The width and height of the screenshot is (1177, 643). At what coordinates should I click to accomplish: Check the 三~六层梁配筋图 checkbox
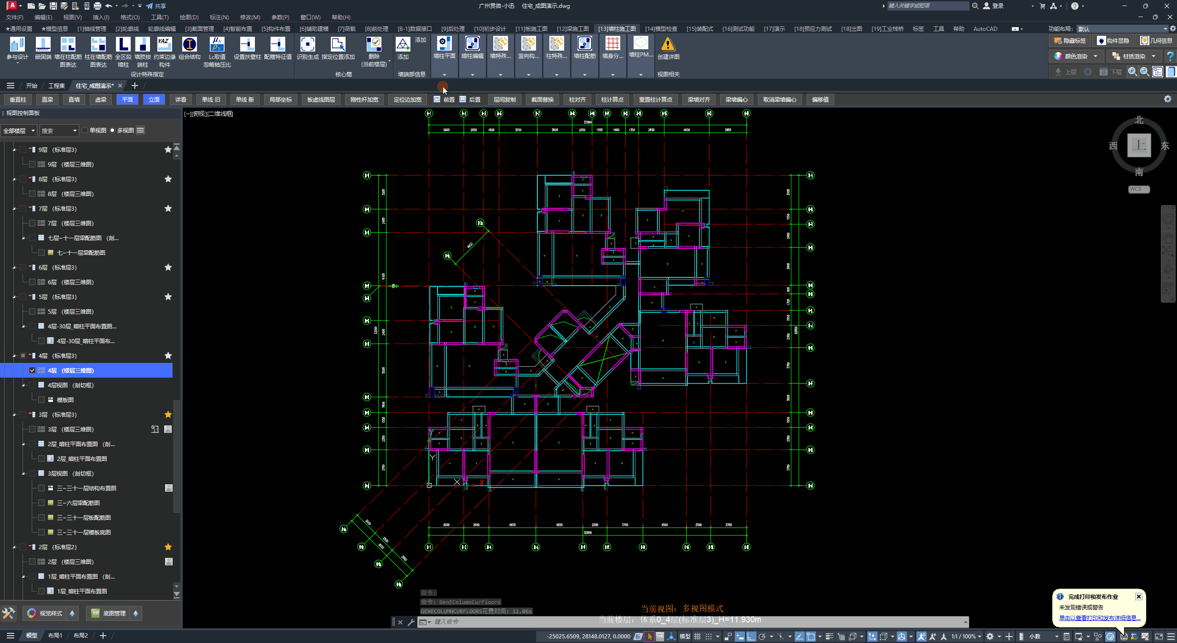[x=41, y=503]
